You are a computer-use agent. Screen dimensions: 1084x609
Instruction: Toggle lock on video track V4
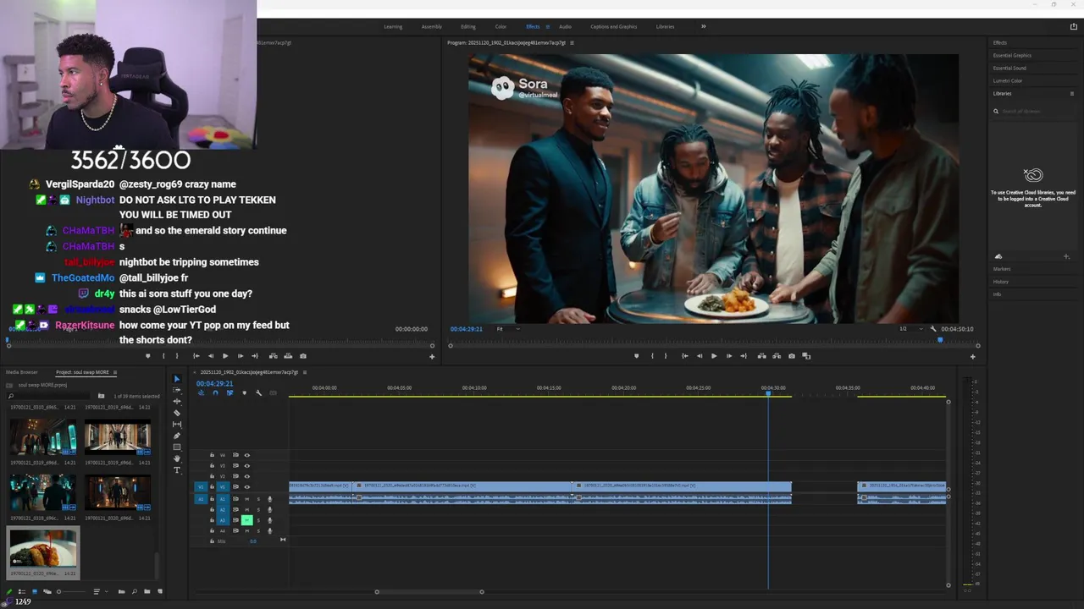[x=212, y=455]
